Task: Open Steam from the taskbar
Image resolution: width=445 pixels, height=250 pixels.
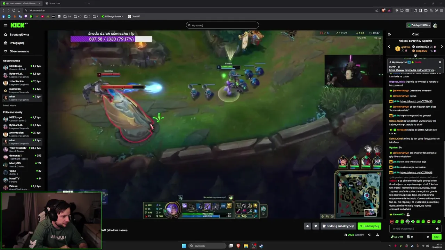Action: click(261, 246)
